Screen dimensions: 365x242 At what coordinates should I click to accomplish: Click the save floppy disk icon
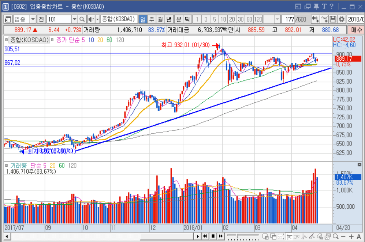tap(333, 19)
